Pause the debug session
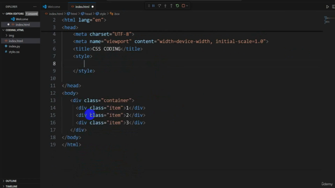 coord(153,6)
